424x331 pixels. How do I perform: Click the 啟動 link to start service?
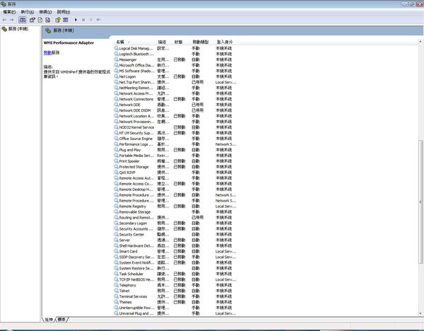click(x=47, y=53)
